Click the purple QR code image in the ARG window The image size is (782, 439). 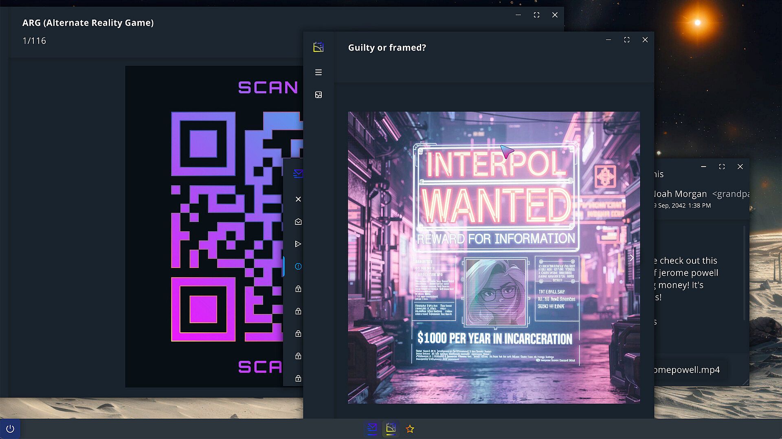click(214, 226)
